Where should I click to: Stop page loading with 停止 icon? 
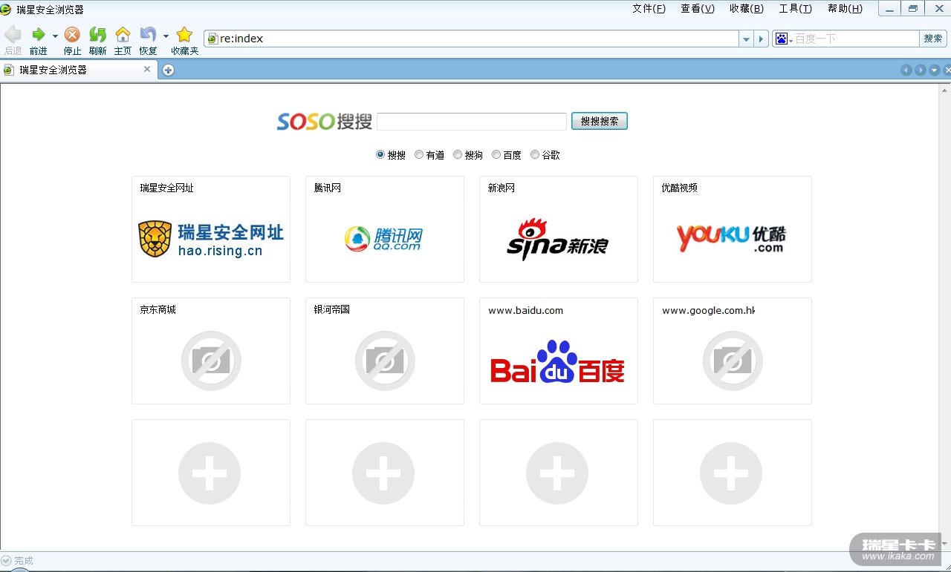(72, 34)
